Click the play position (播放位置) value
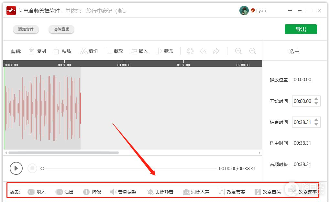Screen dimensions: 330x202 [x=302, y=79]
